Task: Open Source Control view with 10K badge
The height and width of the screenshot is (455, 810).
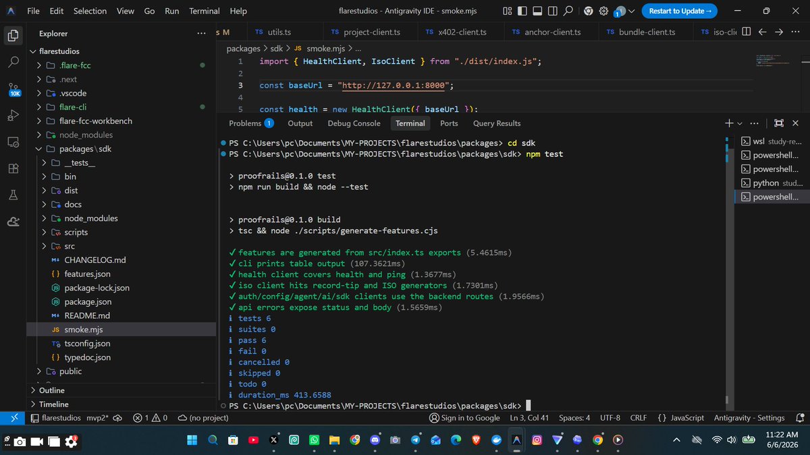Action: (13, 90)
